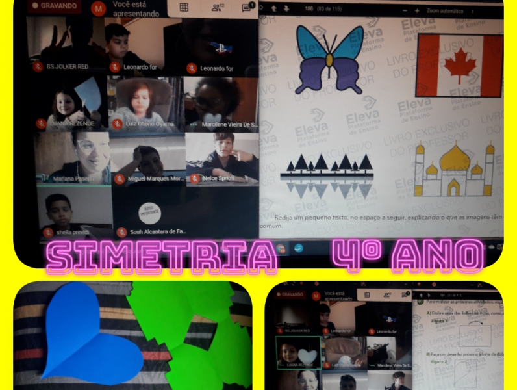Select BS JOLKER RED video tile
517x390 pixels.
[66, 44]
